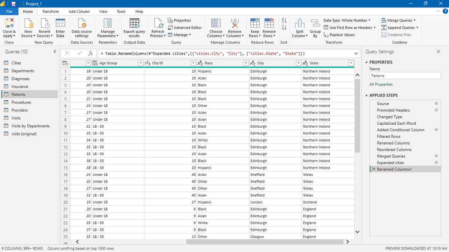Click the Keep Rows icon
449x252 pixels.
click(x=255, y=23)
